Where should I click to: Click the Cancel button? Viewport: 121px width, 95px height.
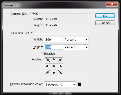click(105, 23)
